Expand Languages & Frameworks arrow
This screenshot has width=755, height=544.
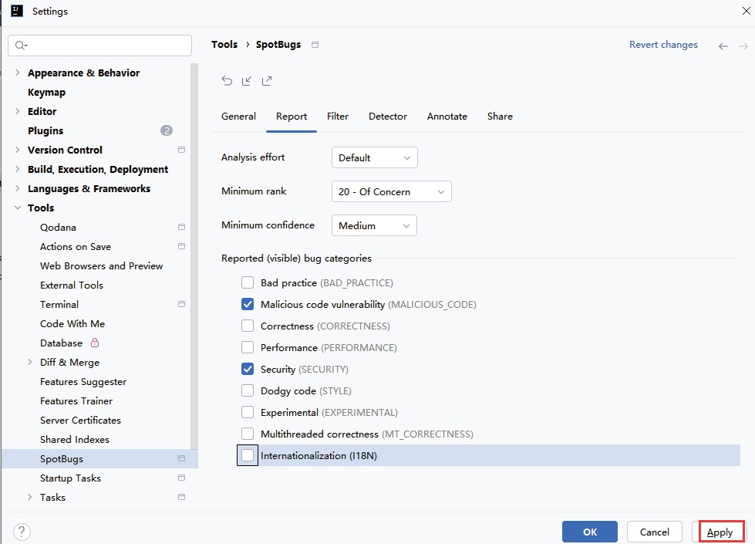click(17, 188)
